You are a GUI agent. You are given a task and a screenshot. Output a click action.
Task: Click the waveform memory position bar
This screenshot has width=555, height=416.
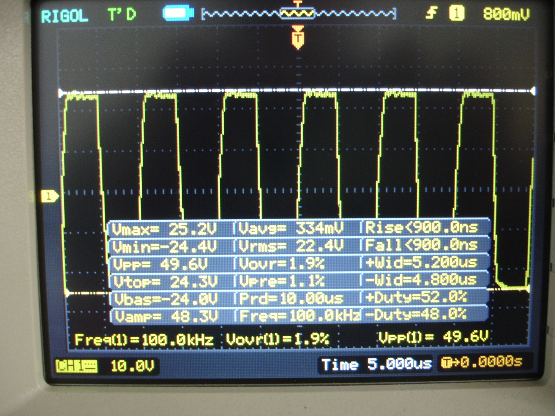[x=298, y=14]
